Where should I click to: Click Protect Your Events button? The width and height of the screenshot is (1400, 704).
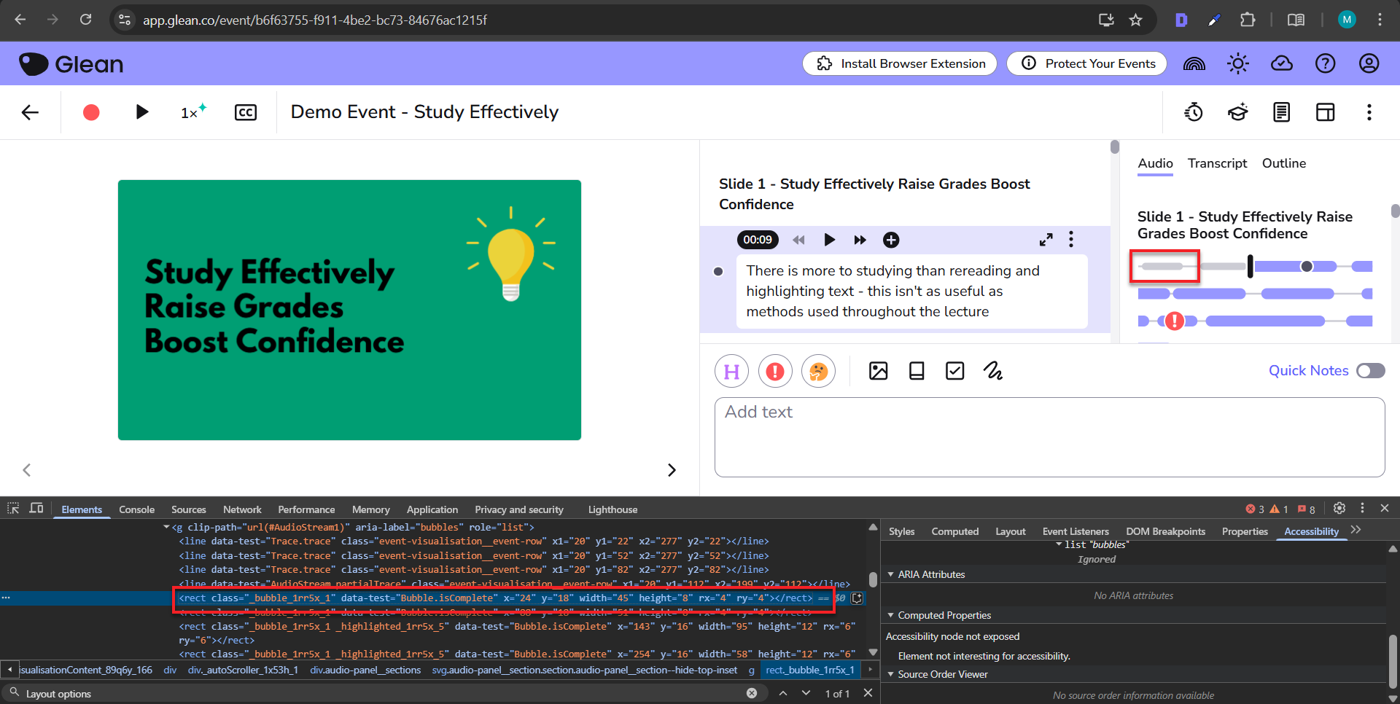[x=1086, y=64]
